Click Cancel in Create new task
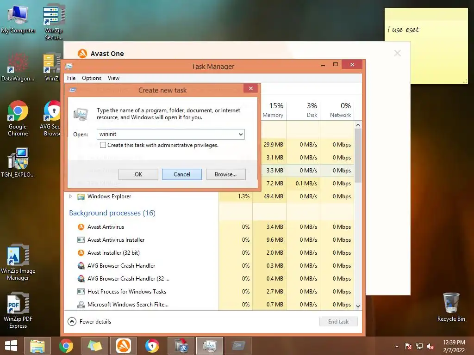This screenshot has height=355, width=474. (181, 174)
